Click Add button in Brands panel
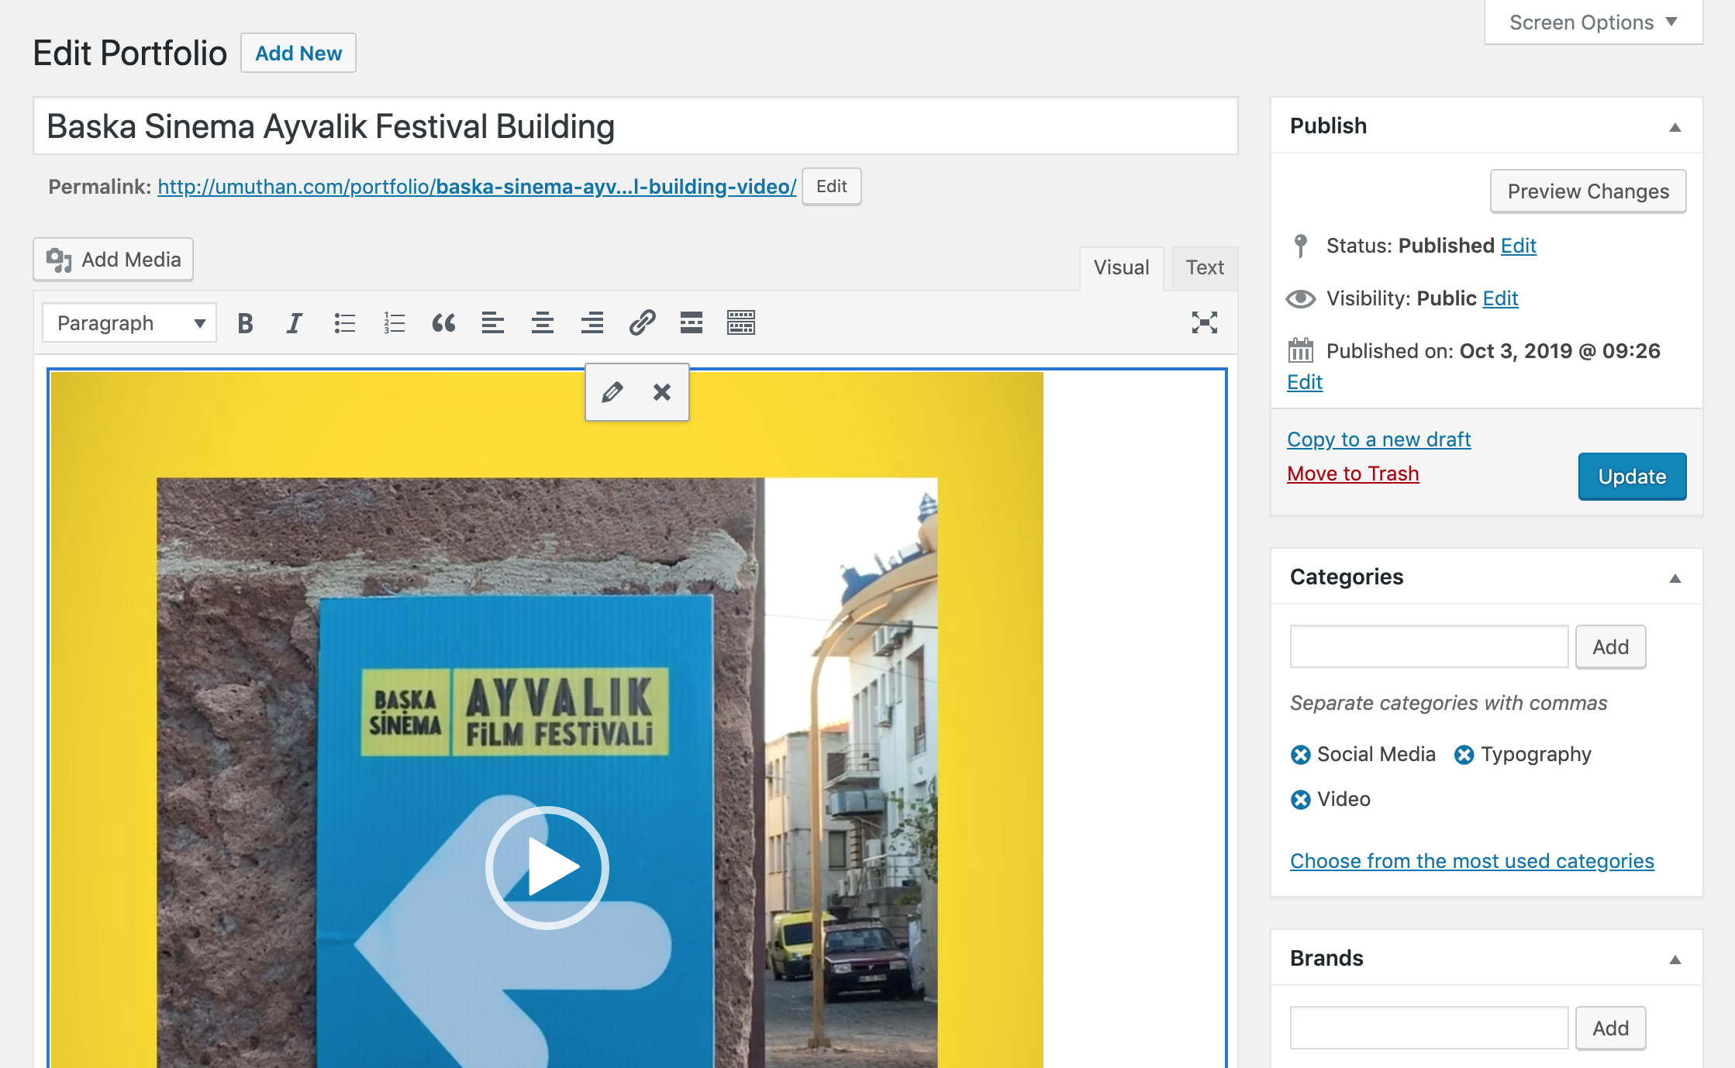 point(1610,1028)
